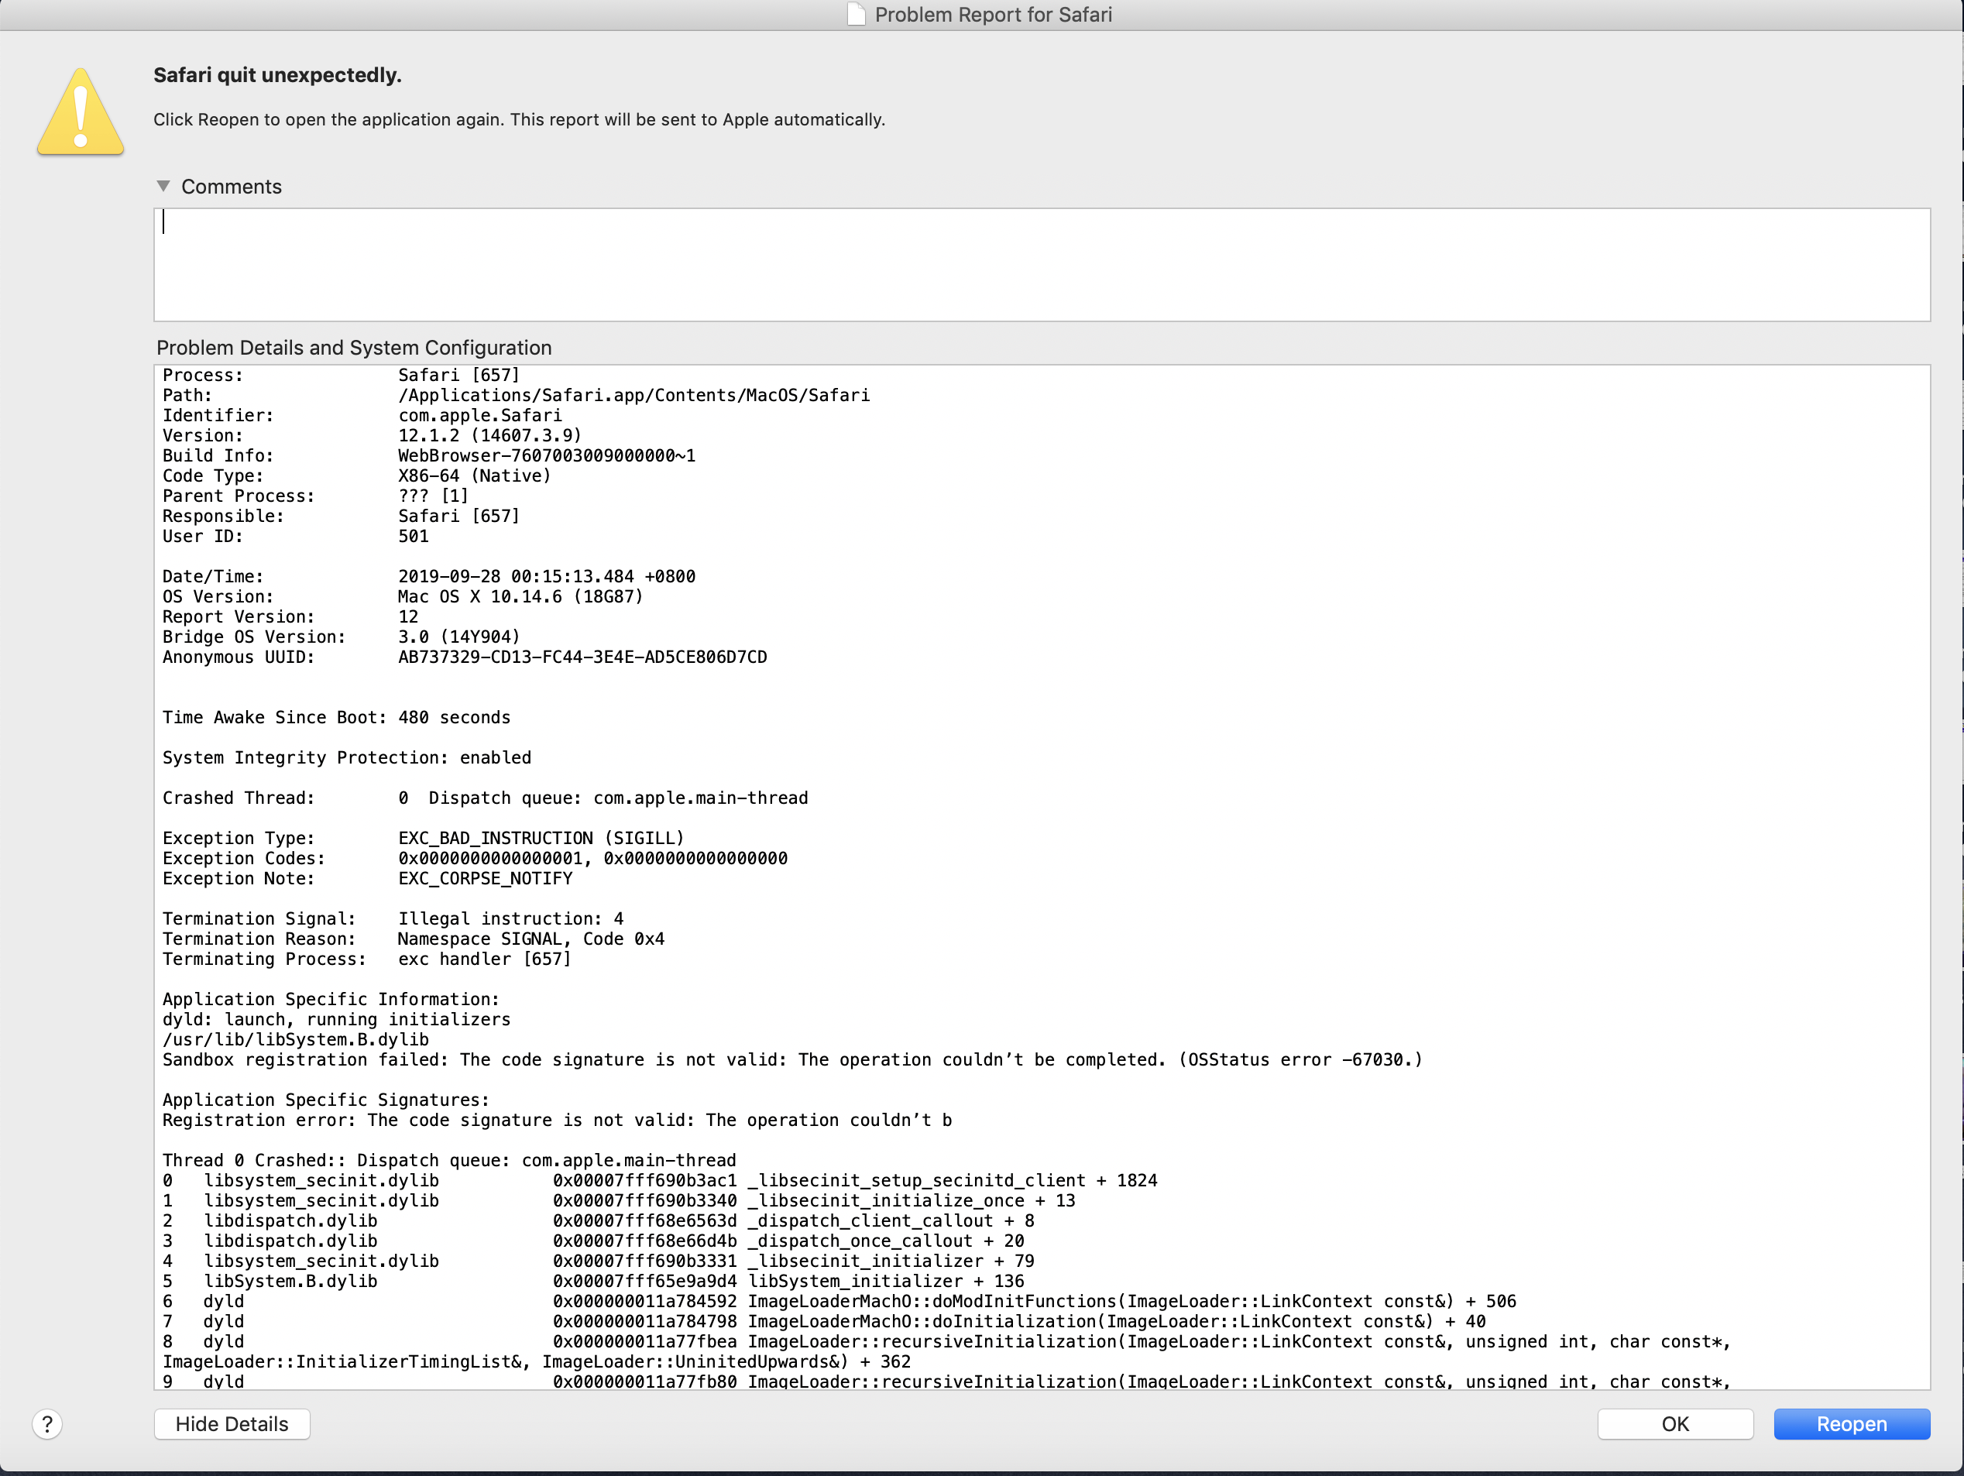This screenshot has height=1476, width=1964.
Task: Click the 'Problem Report for Safari' window title
Action: (993, 14)
